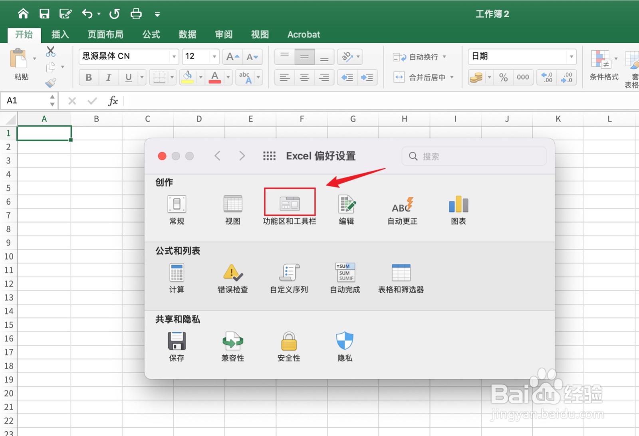Screen dimensions: 639x436
Task: Toggle Italic formatting
Action: (x=108, y=78)
